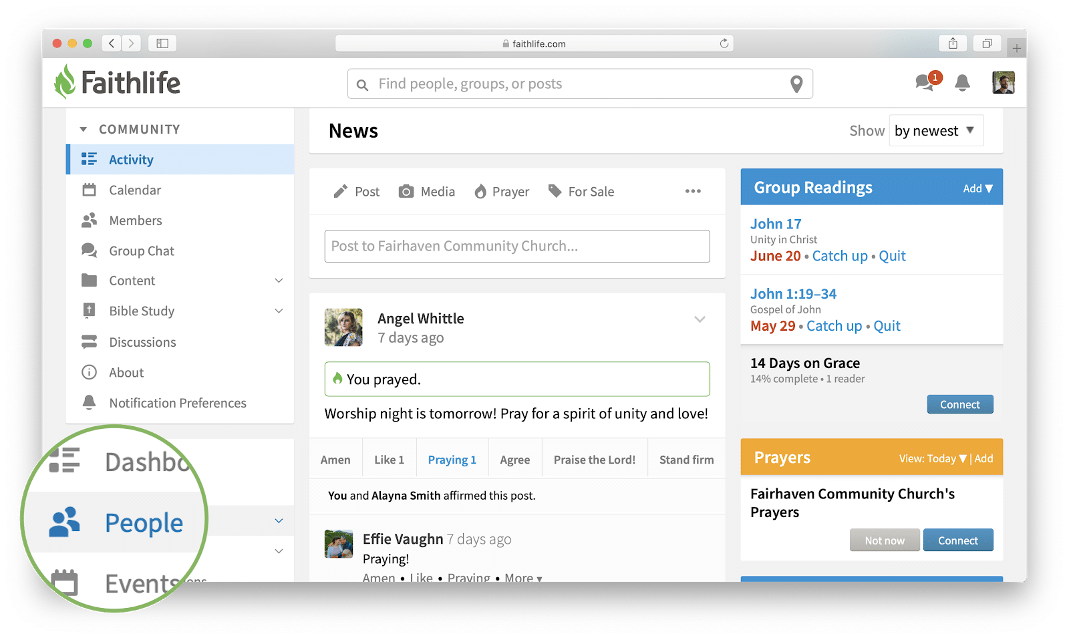Image resolution: width=1069 pixels, height=638 pixels.
Task: Click the search magnifier icon
Action: point(362,85)
